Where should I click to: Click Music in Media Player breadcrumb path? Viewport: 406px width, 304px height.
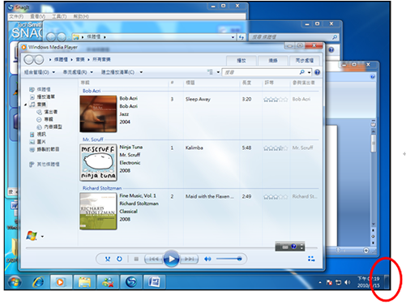(x=80, y=59)
